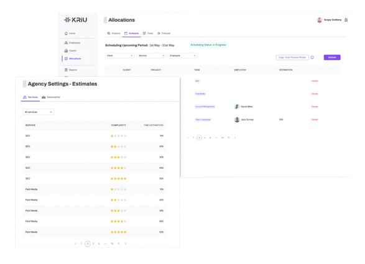Viewport: 365px width, 264px height.
Task: Select current page 2 in Estimates pagination
Action: (88, 244)
